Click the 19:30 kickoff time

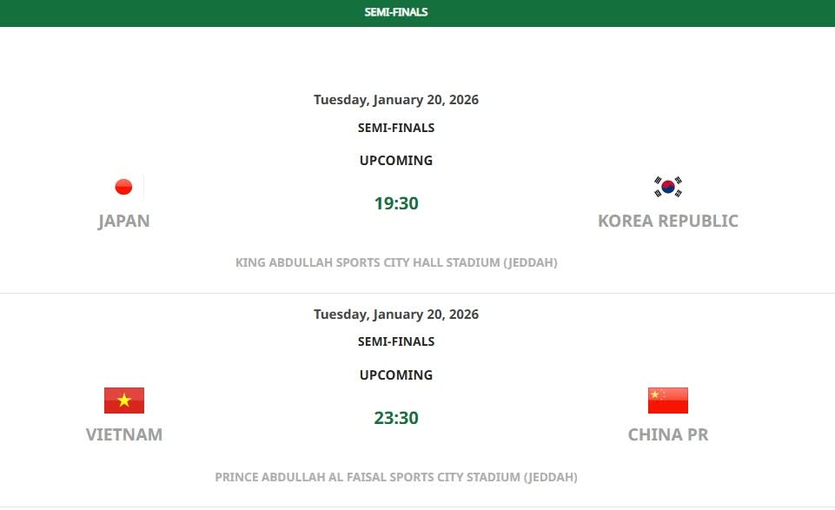pyautogui.click(x=396, y=203)
